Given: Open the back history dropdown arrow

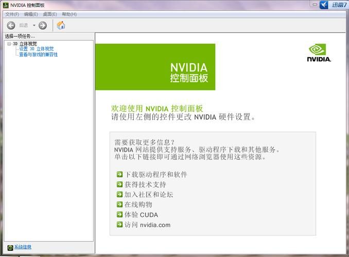Looking at the screenshot, I should [x=34, y=25].
